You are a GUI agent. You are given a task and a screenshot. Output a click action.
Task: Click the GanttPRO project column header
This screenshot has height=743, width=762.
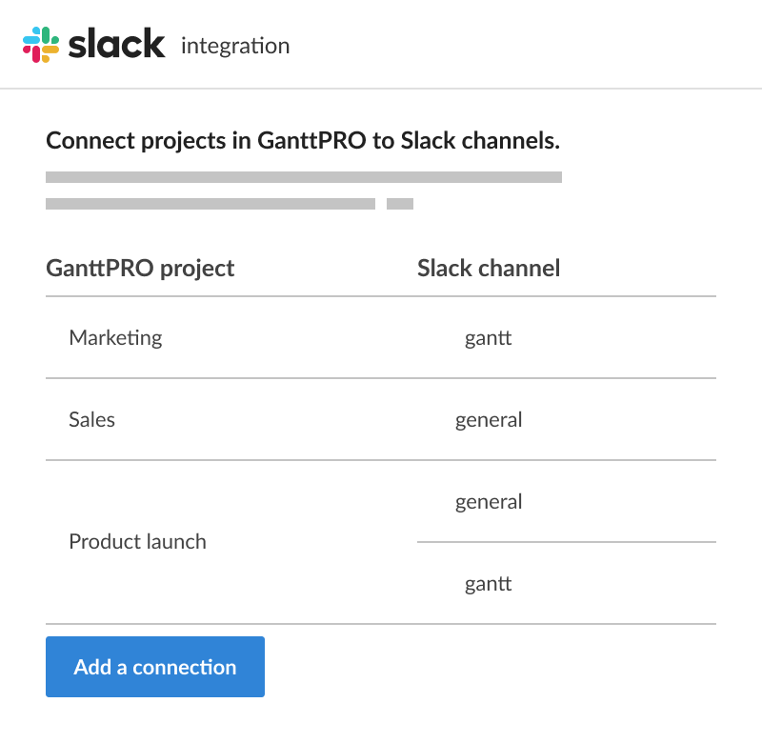coord(140,269)
